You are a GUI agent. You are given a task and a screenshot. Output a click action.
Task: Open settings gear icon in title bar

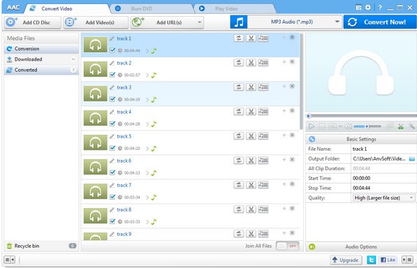pos(368,8)
